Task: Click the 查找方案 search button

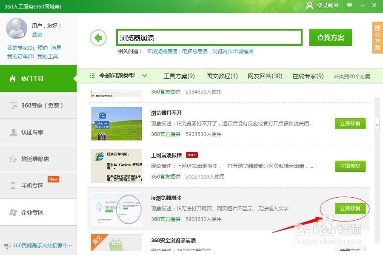Action: pyautogui.click(x=331, y=37)
